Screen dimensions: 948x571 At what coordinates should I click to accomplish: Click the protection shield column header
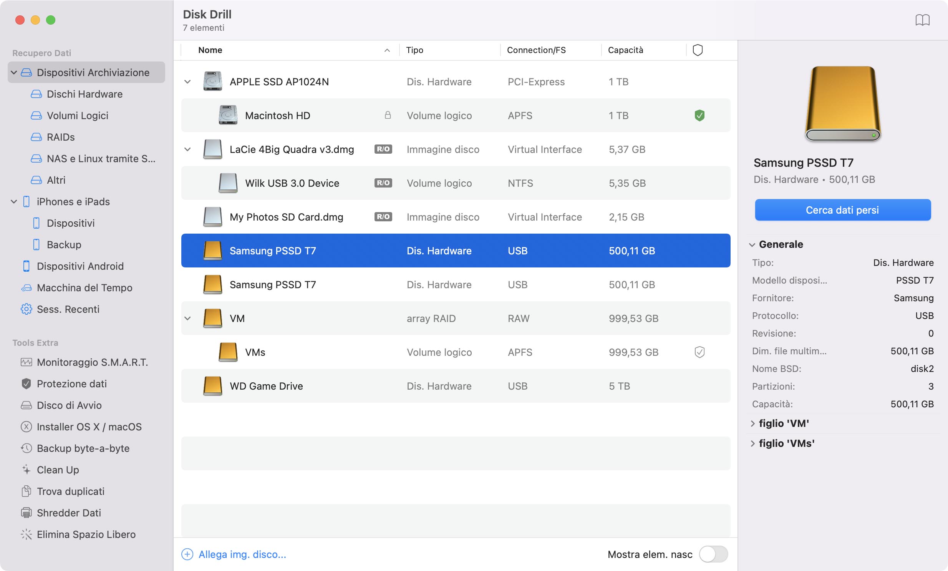tap(697, 50)
